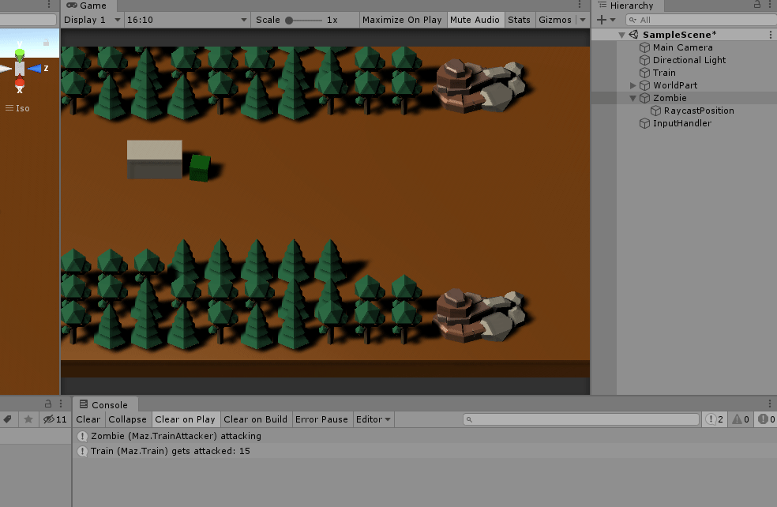Viewport: 777px width, 507px height.
Task: Toggle the console warning count filter
Action: [x=741, y=419]
